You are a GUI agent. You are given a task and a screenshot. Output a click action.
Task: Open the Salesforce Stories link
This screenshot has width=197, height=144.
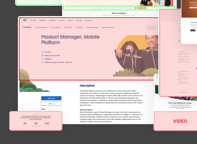(108, 28)
